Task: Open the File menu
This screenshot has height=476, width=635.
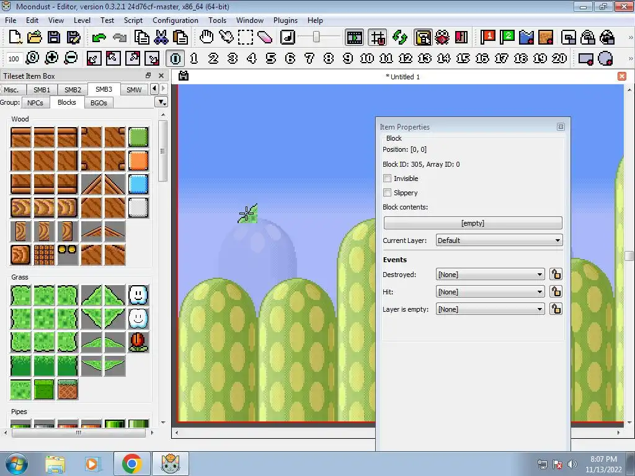Action: pyautogui.click(x=11, y=20)
